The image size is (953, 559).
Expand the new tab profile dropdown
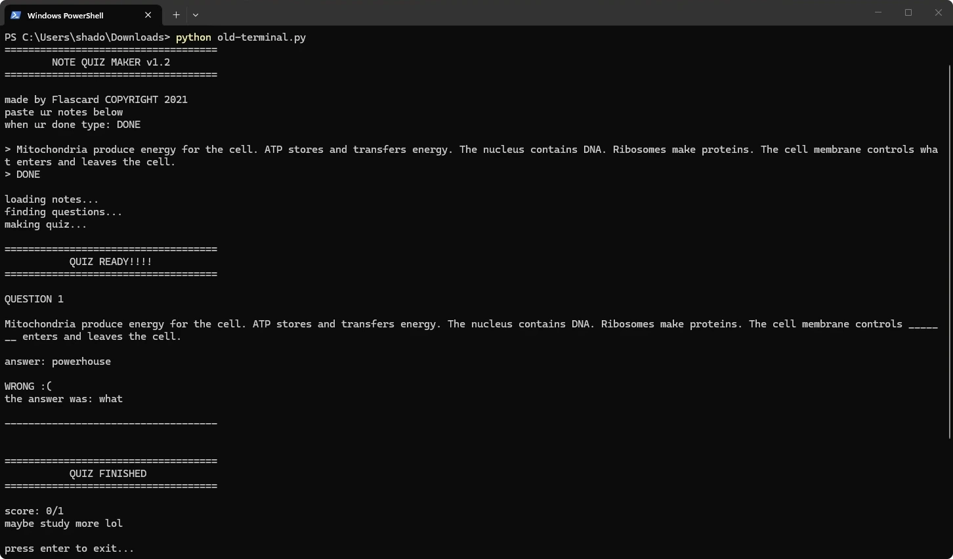196,14
